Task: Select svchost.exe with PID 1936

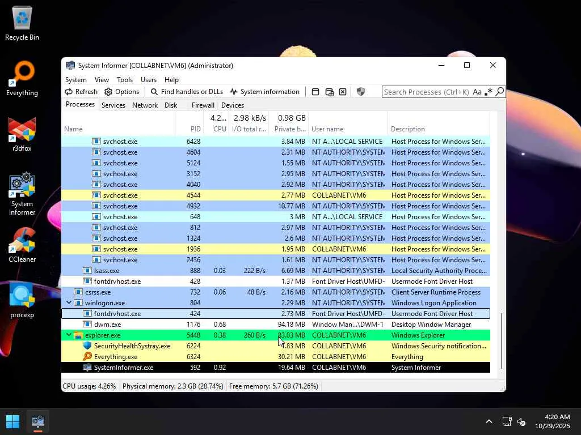Action: point(276,249)
